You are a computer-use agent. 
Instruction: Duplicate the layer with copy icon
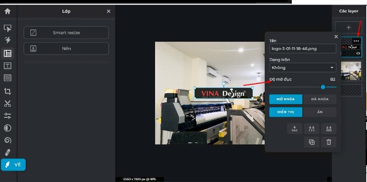tap(311, 142)
